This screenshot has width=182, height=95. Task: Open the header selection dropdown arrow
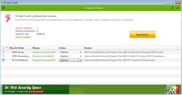7,48
